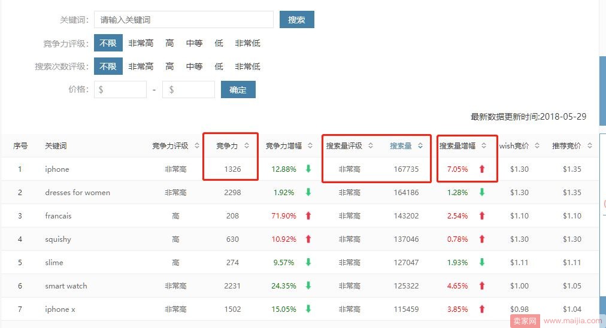Sort by 竞争力增幅 column sort arrows
The height and width of the screenshot is (328, 606).
click(x=310, y=145)
